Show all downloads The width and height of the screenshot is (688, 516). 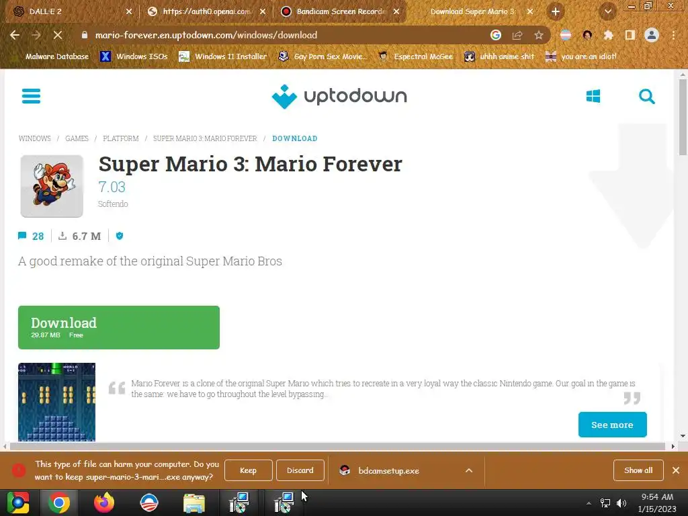tap(638, 470)
